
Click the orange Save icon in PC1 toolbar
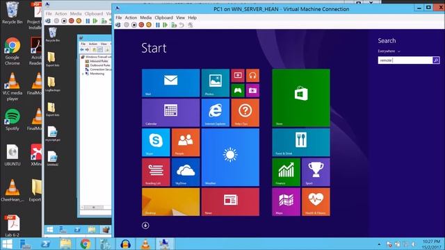tap(148, 25)
